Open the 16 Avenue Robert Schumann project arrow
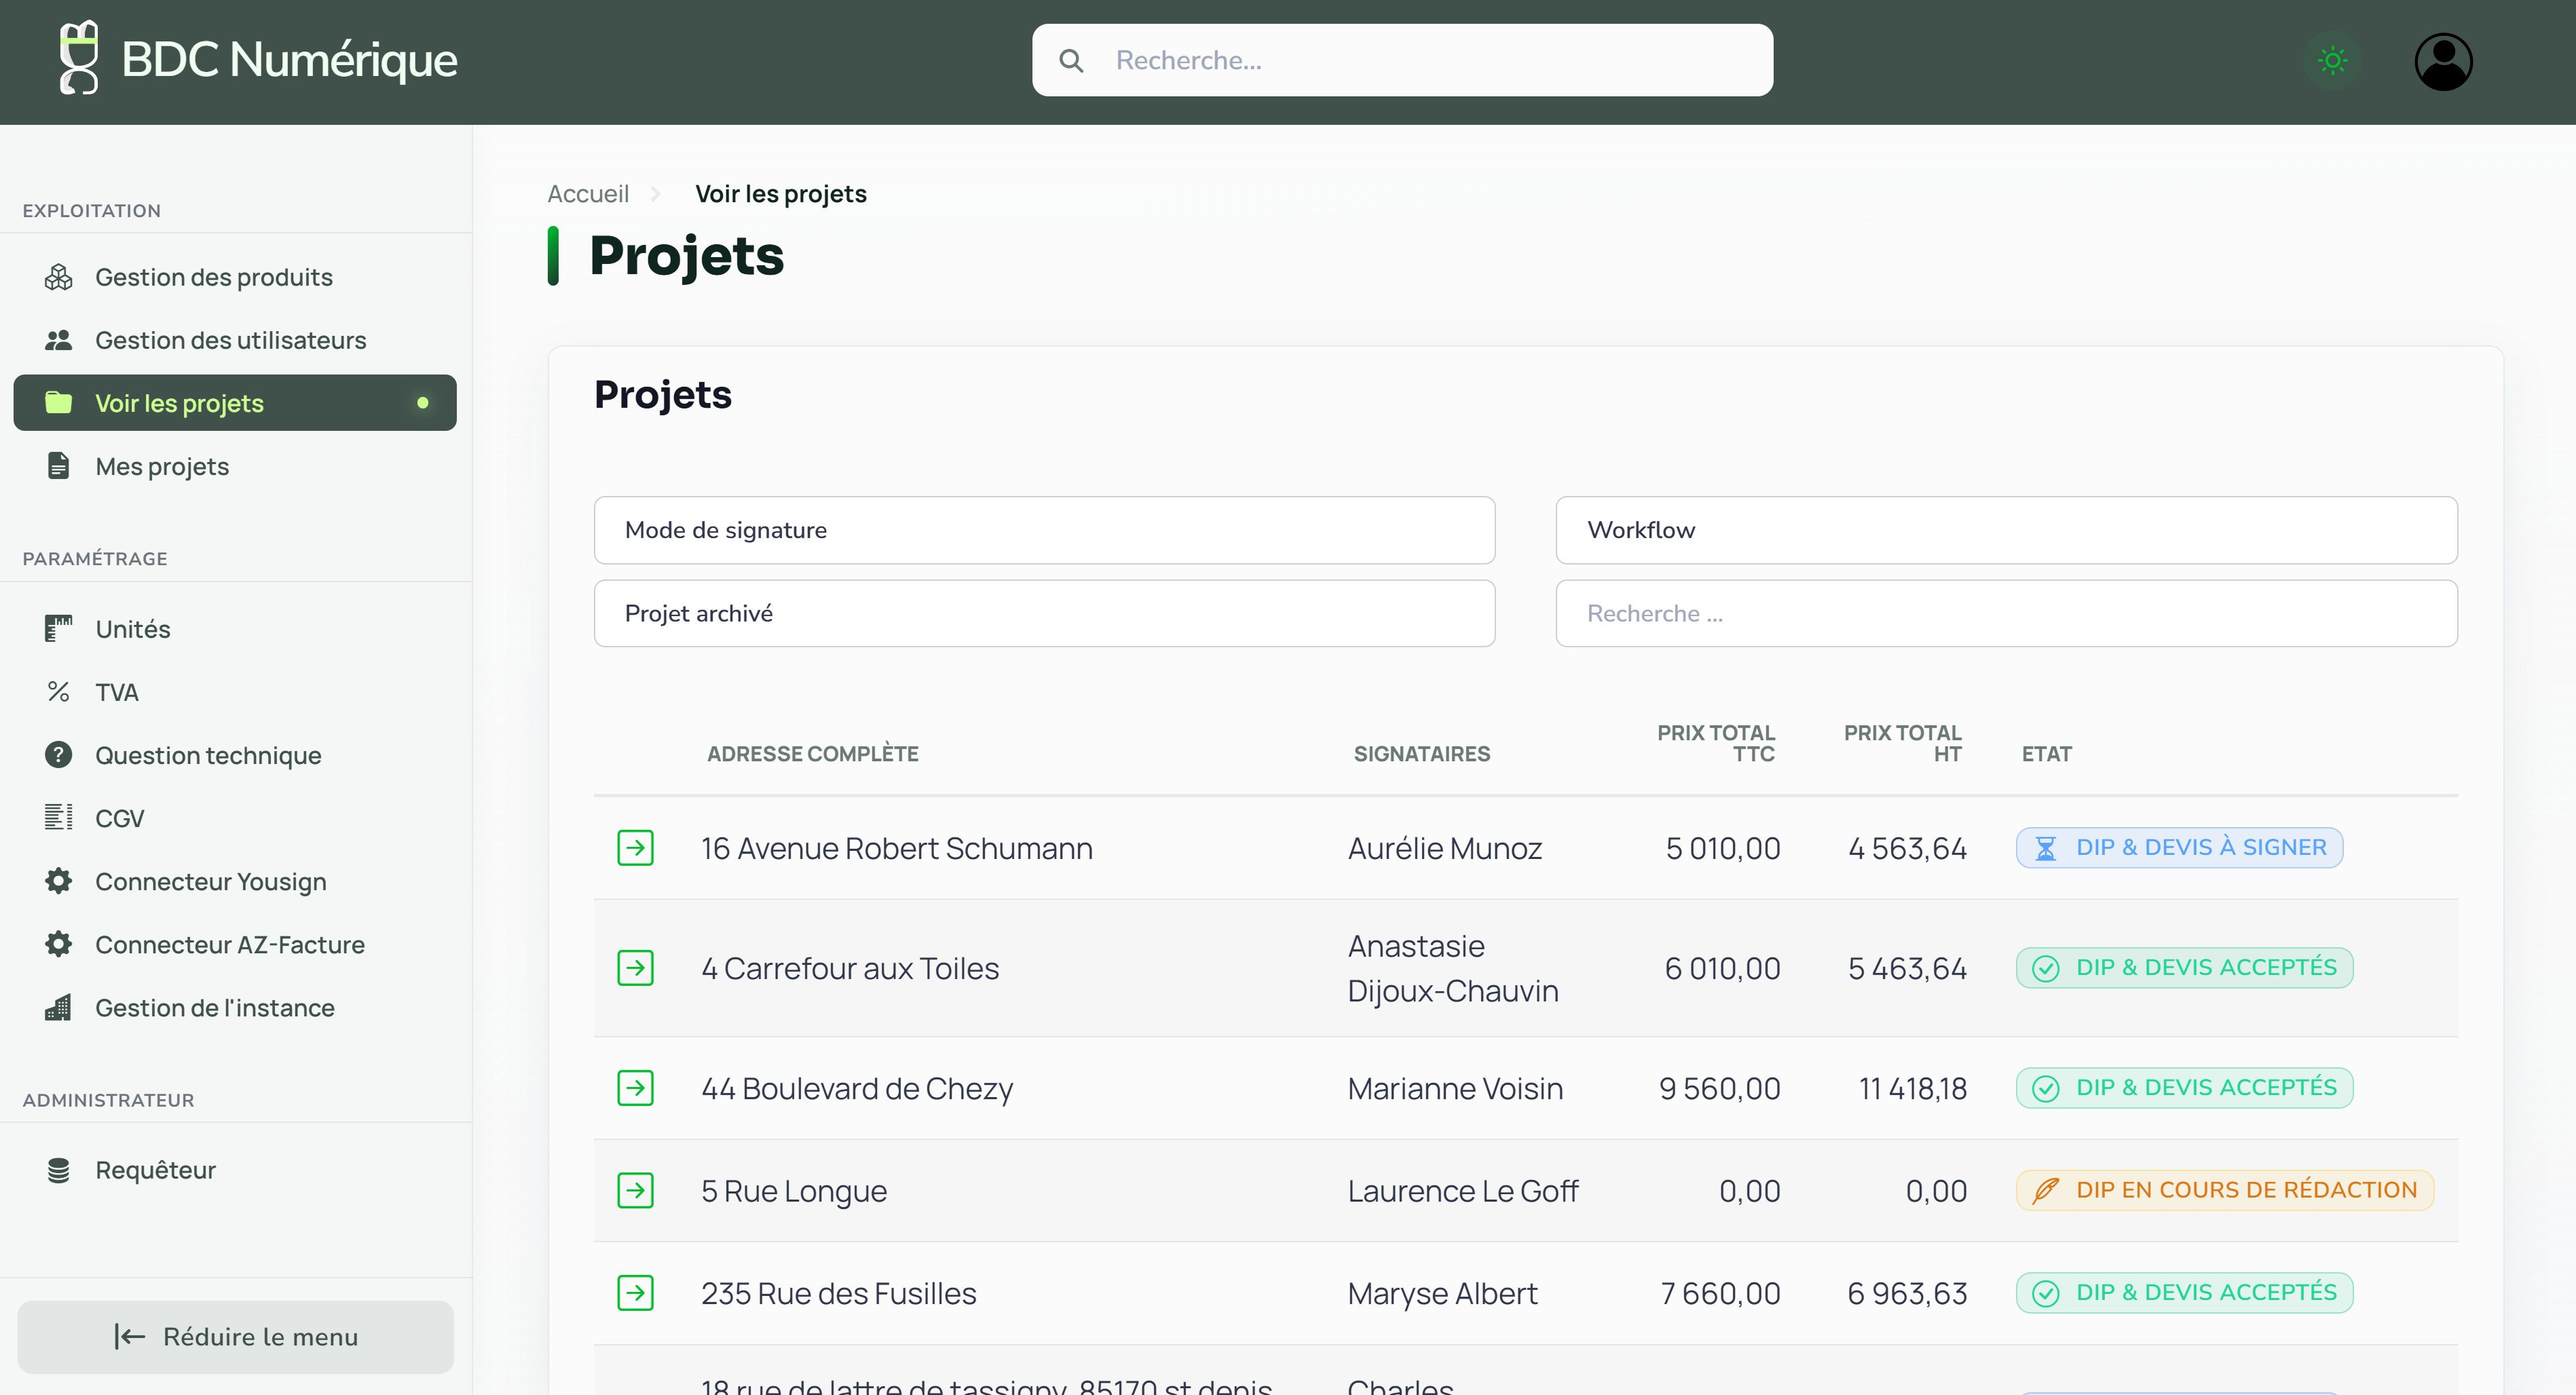This screenshot has width=2576, height=1395. coord(635,847)
